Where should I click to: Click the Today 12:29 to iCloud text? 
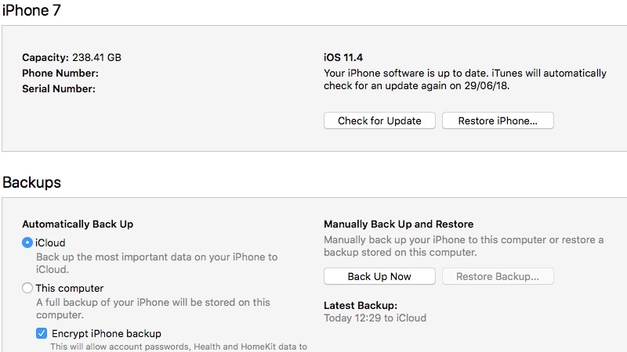(375, 318)
